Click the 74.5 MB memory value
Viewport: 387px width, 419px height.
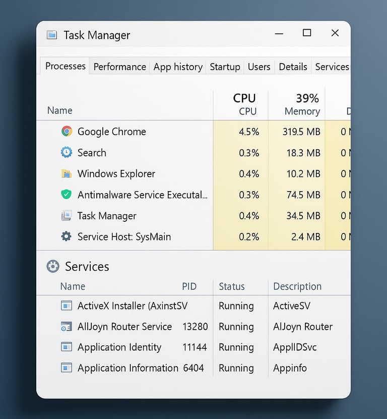[303, 195]
